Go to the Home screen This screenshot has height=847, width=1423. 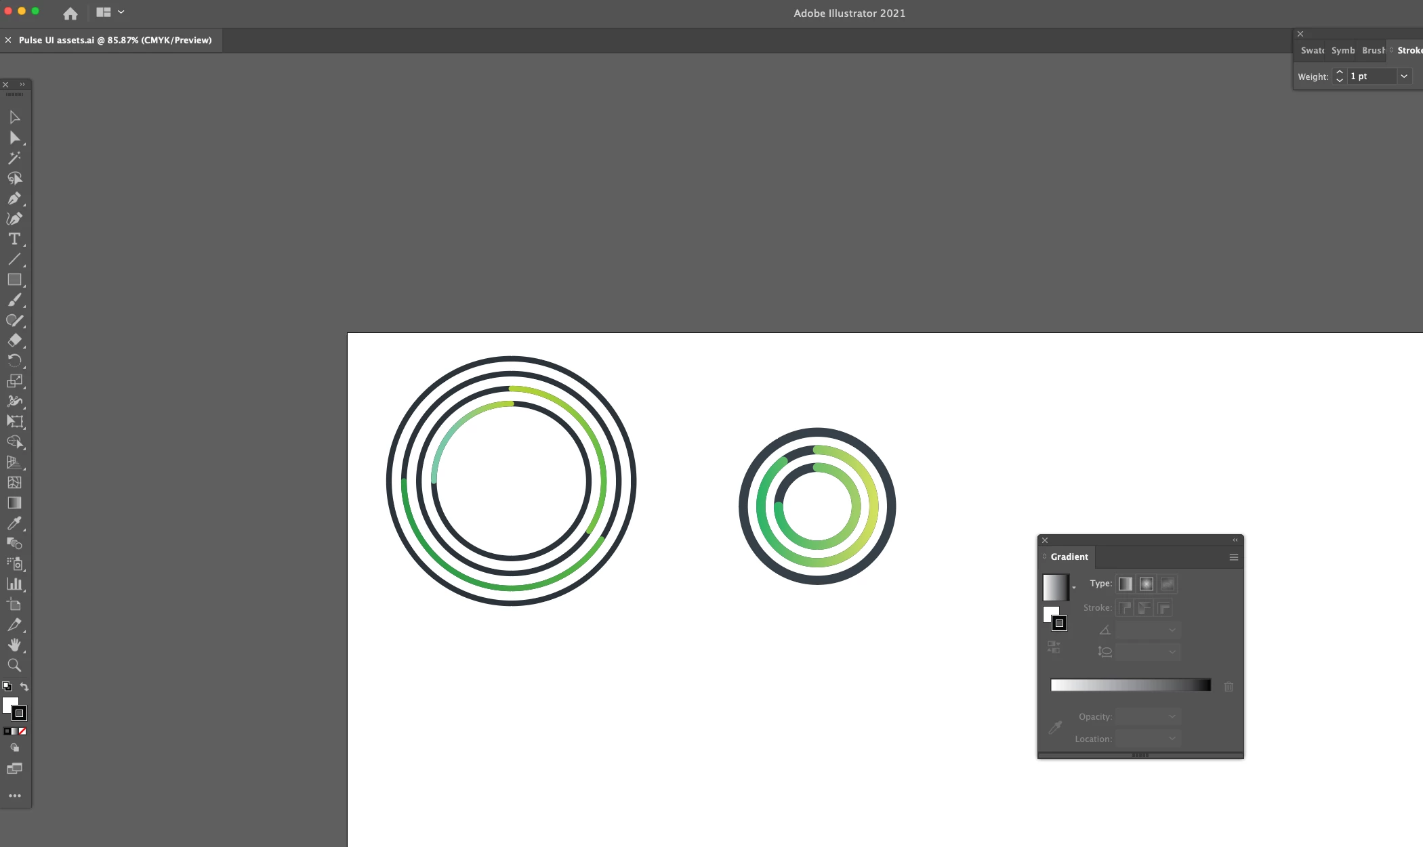70,13
